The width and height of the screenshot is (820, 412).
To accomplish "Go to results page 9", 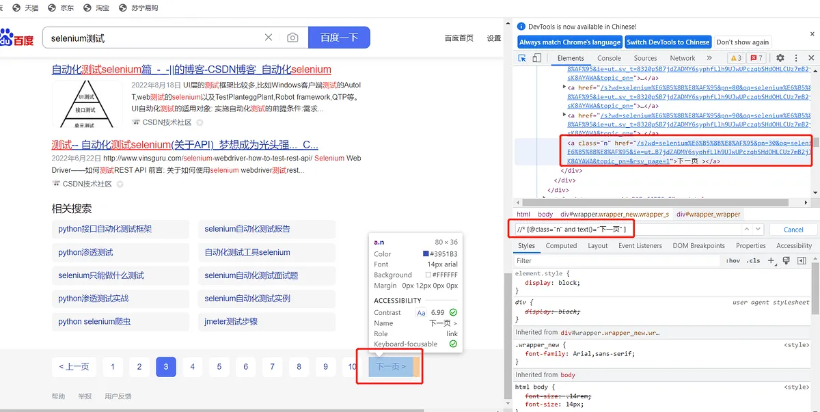I will tap(325, 367).
